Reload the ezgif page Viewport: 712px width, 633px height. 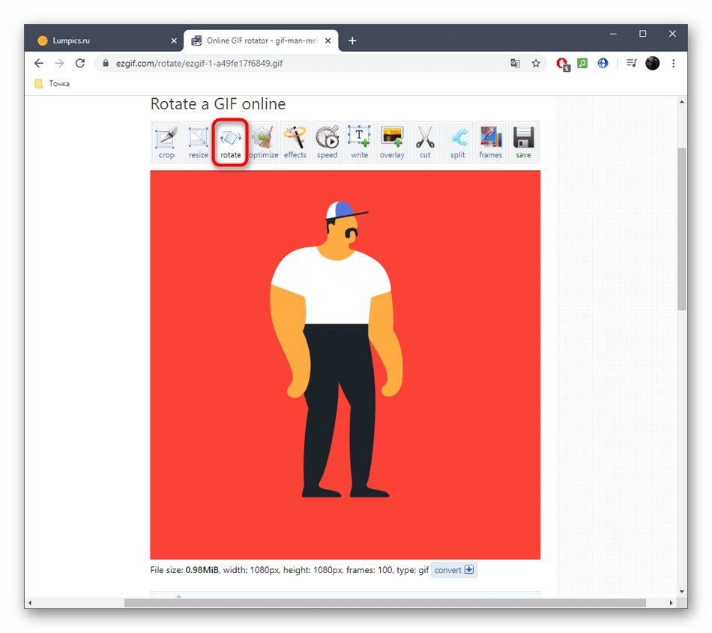tap(80, 63)
